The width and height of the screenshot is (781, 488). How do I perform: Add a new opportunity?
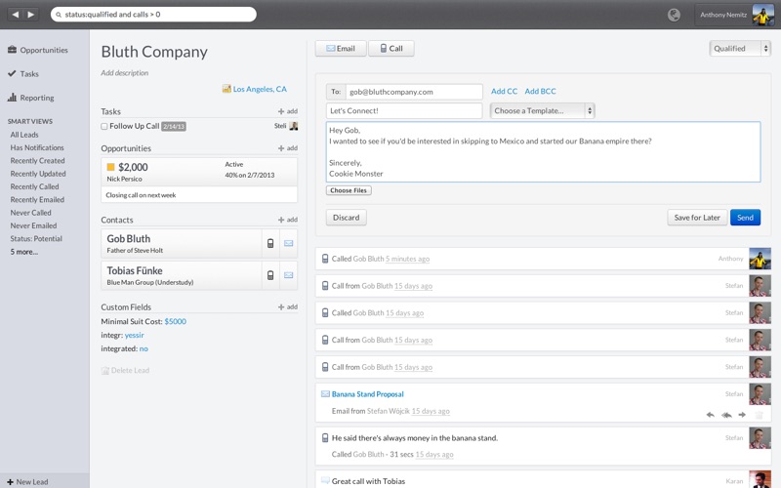click(x=288, y=148)
